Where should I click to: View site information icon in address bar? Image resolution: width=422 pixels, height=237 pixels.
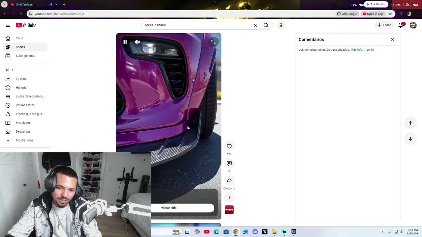coord(30,14)
